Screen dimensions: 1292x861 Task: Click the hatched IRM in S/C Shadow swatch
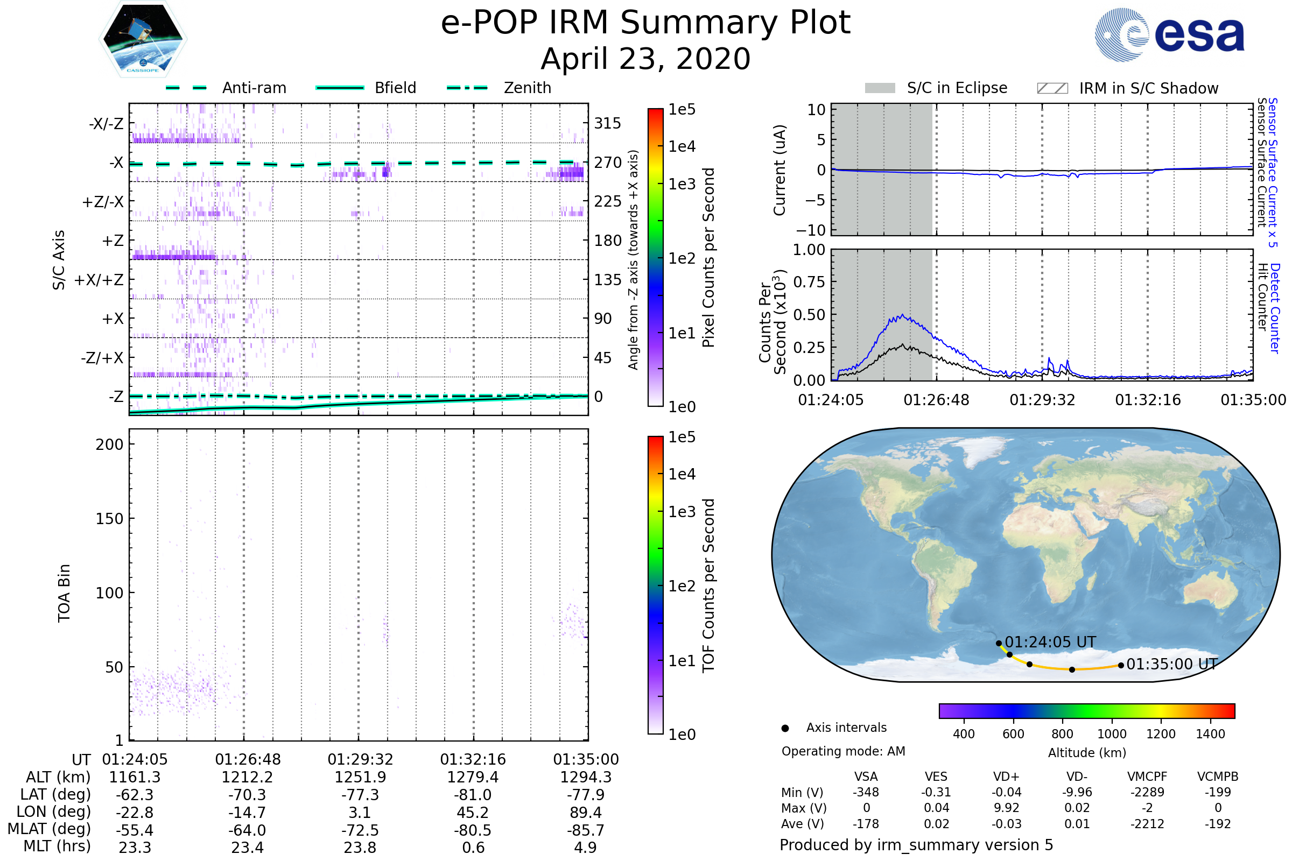(1052, 88)
